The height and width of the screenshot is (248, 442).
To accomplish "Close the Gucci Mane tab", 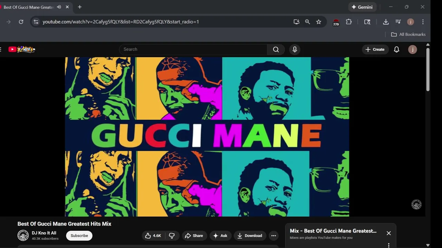I will pyautogui.click(x=67, y=7).
